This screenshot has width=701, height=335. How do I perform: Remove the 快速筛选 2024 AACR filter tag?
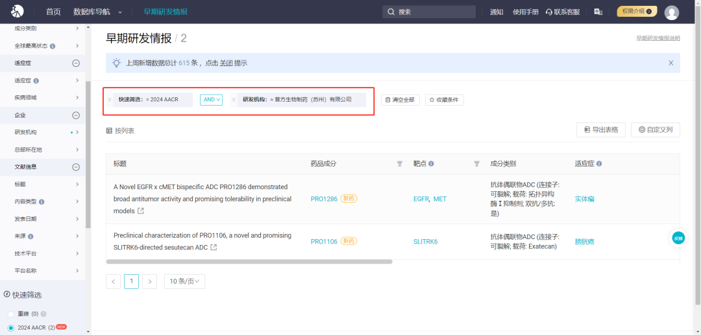click(x=110, y=100)
